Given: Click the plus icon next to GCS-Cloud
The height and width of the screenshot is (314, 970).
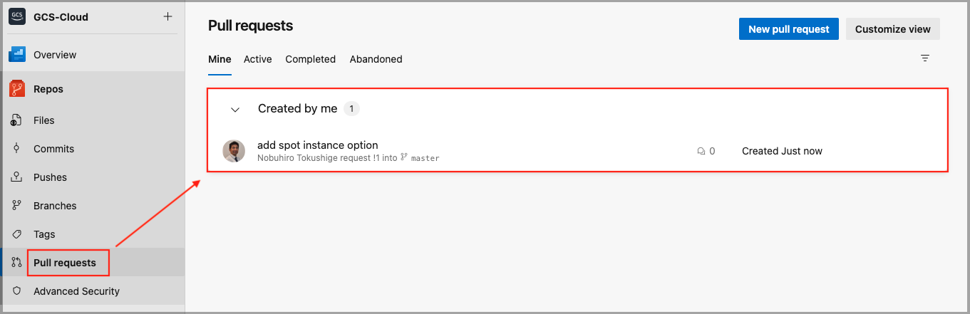Looking at the screenshot, I should pyautogui.click(x=167, y=16).
